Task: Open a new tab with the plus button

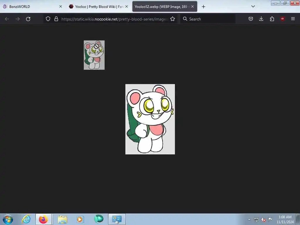Action: pyautogui.click(x=203, y=7)
